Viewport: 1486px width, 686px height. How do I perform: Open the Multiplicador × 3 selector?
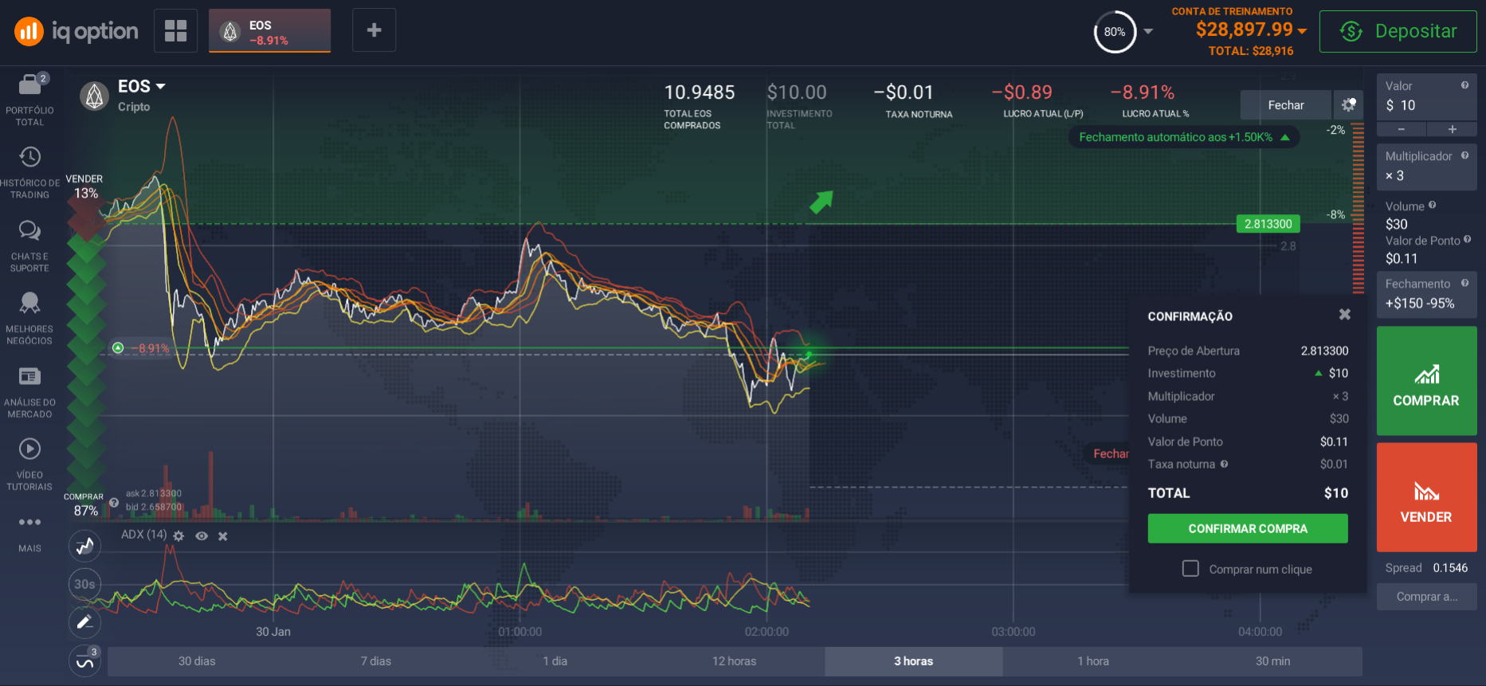pos(1426,167)
